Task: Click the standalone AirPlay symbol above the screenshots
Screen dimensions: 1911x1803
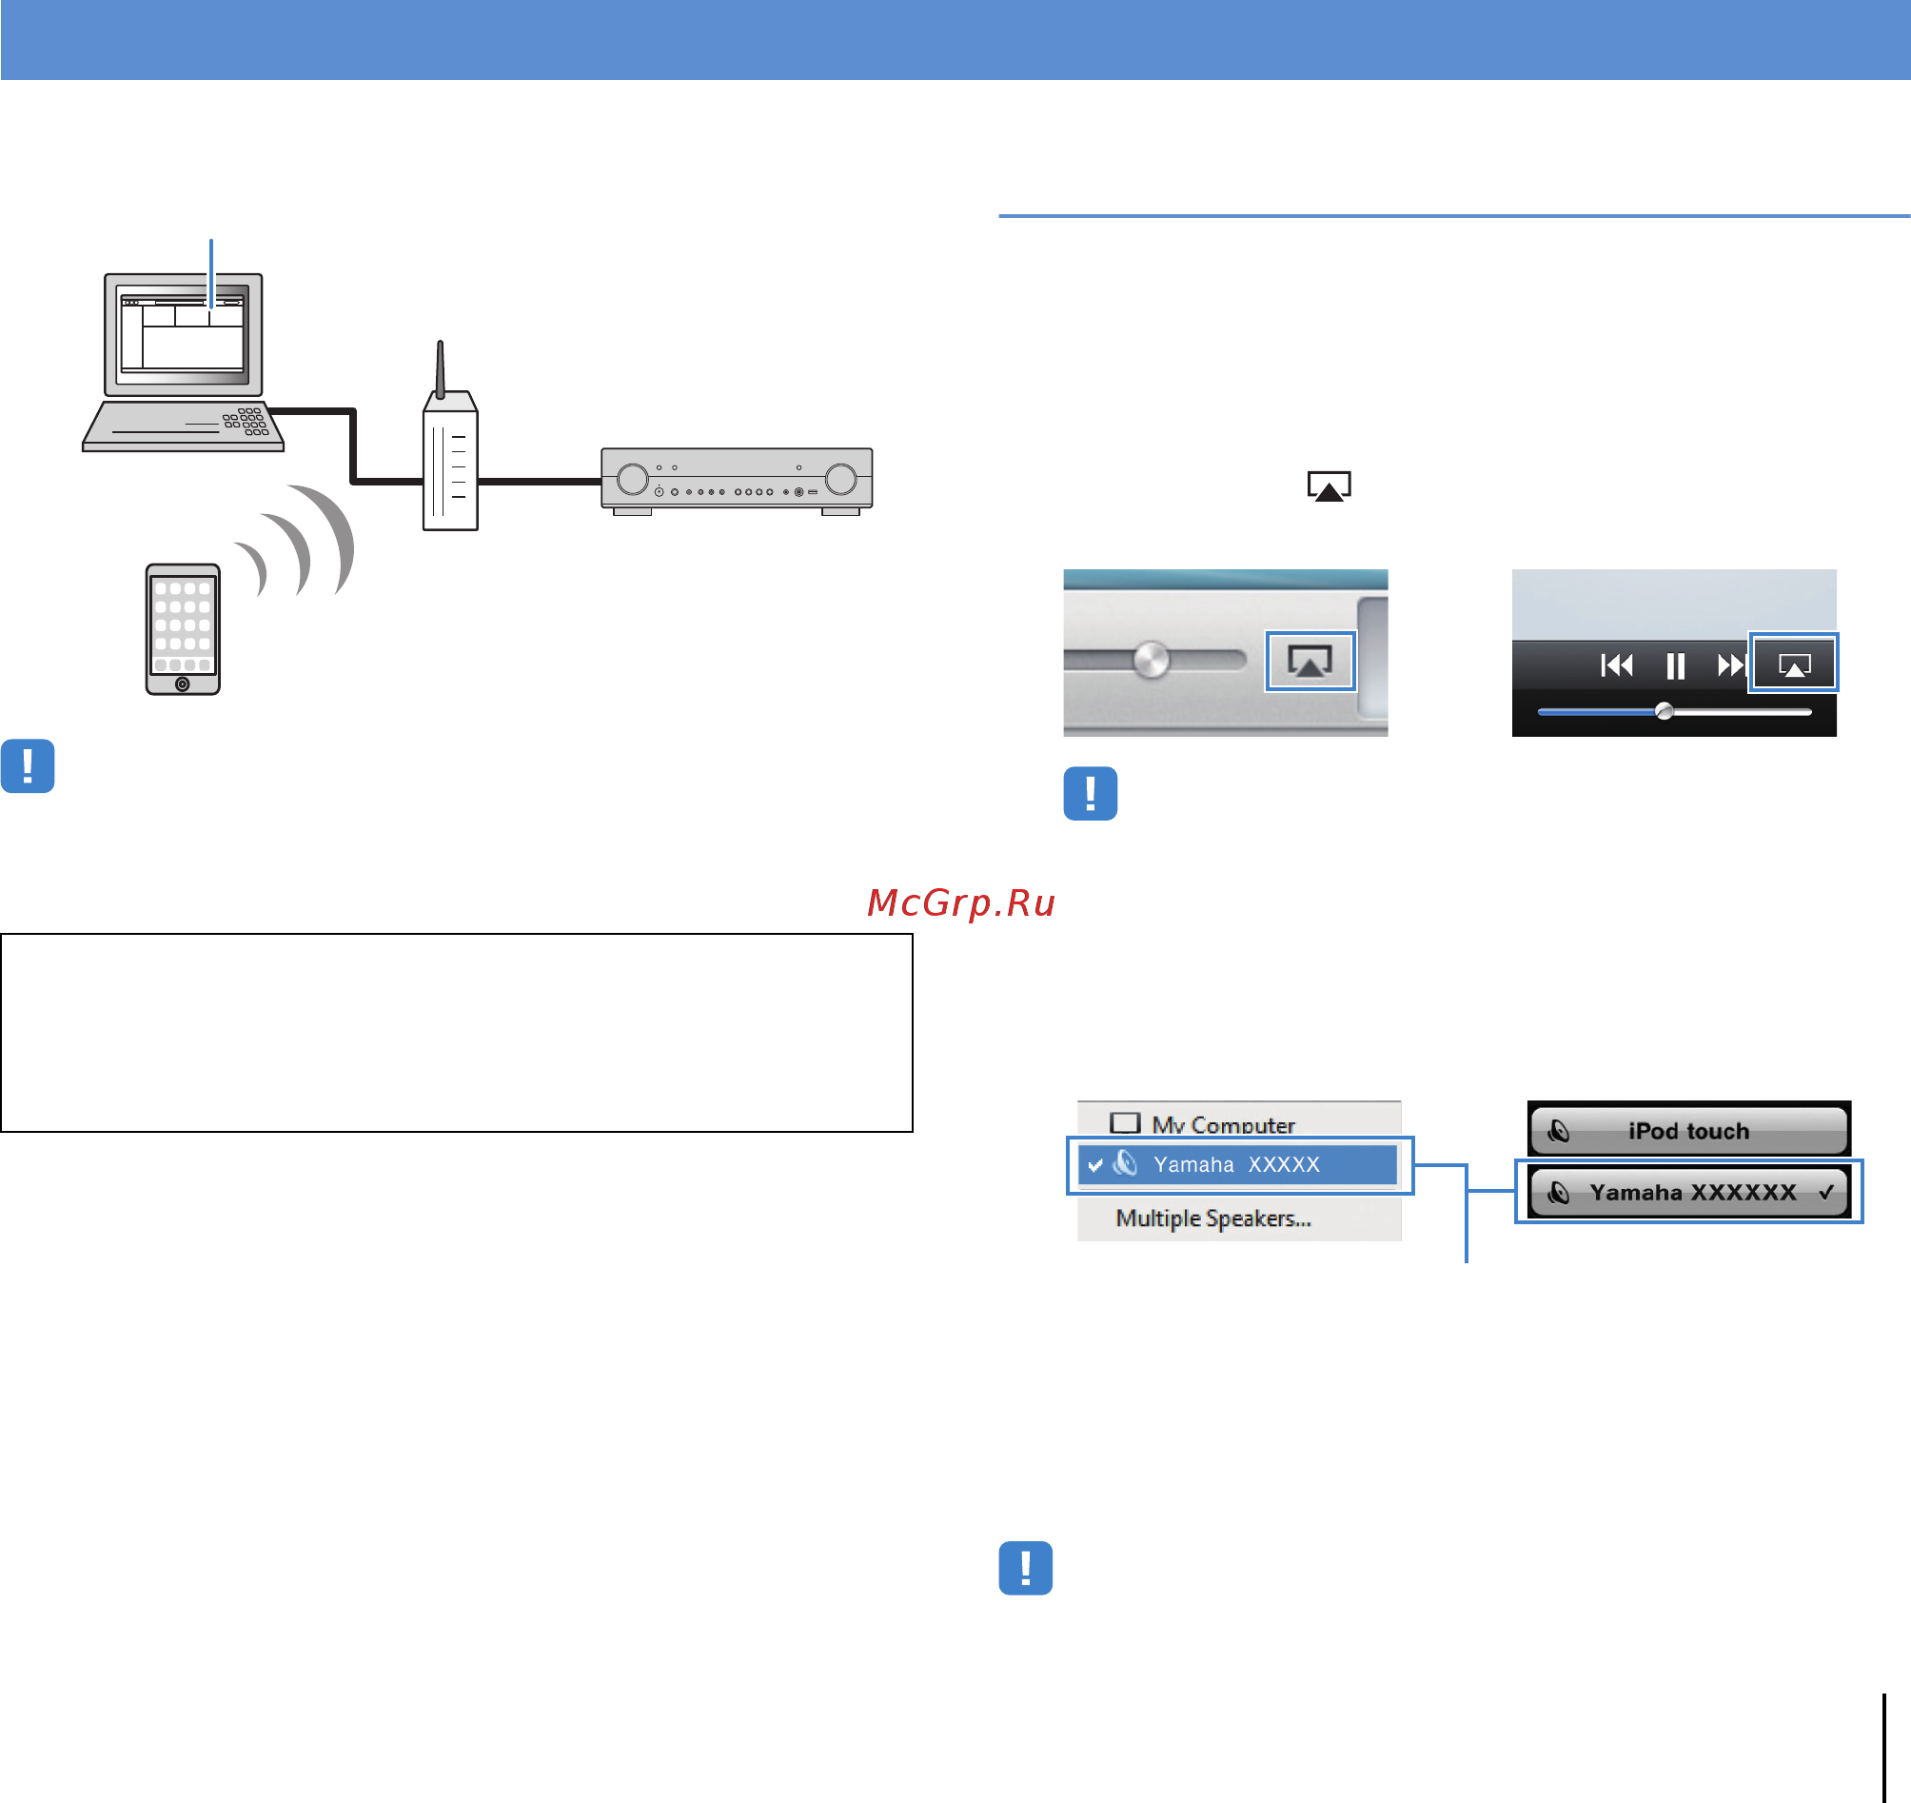Action: tap(1329, 486)
